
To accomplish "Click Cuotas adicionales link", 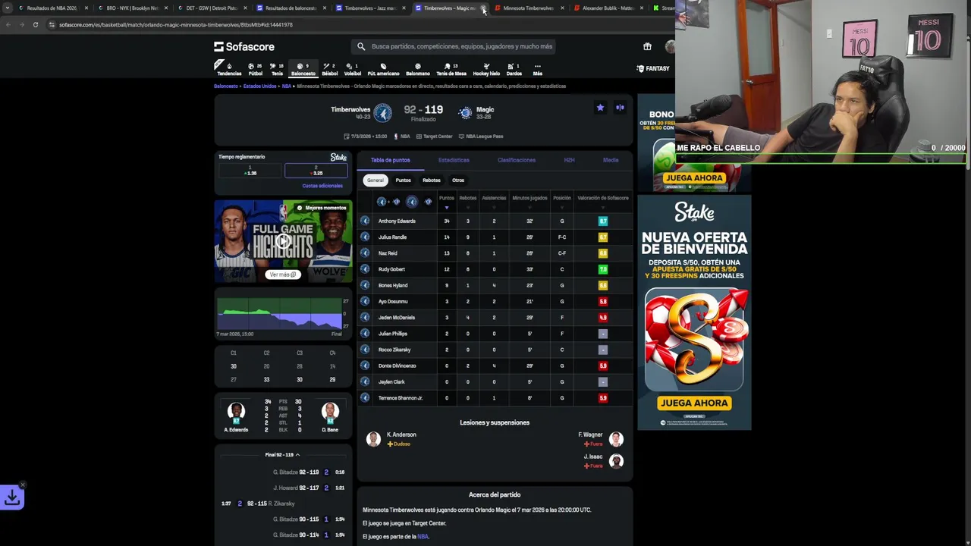I will pyautogui.click(x=322, y=186).
